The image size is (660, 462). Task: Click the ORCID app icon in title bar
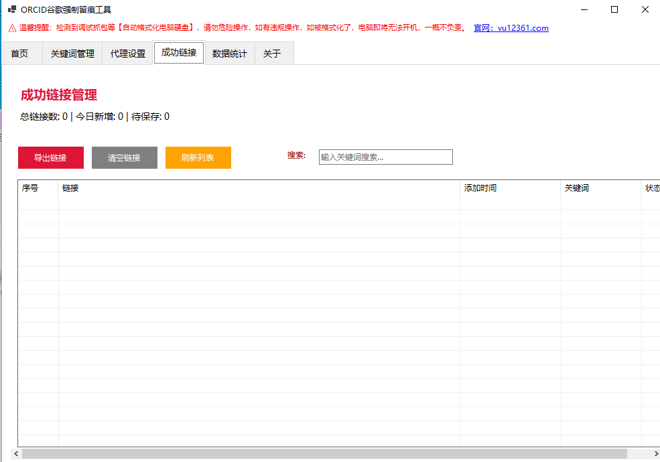click(11, 9)
